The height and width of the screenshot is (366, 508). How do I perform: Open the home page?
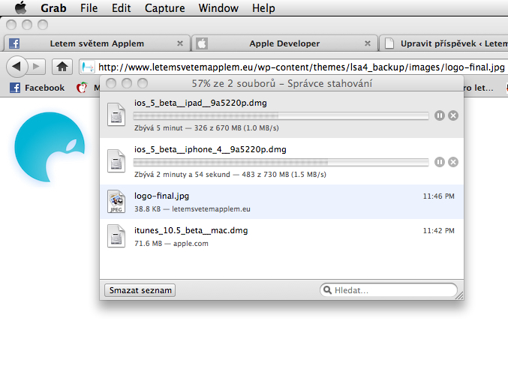coord(62,67)
